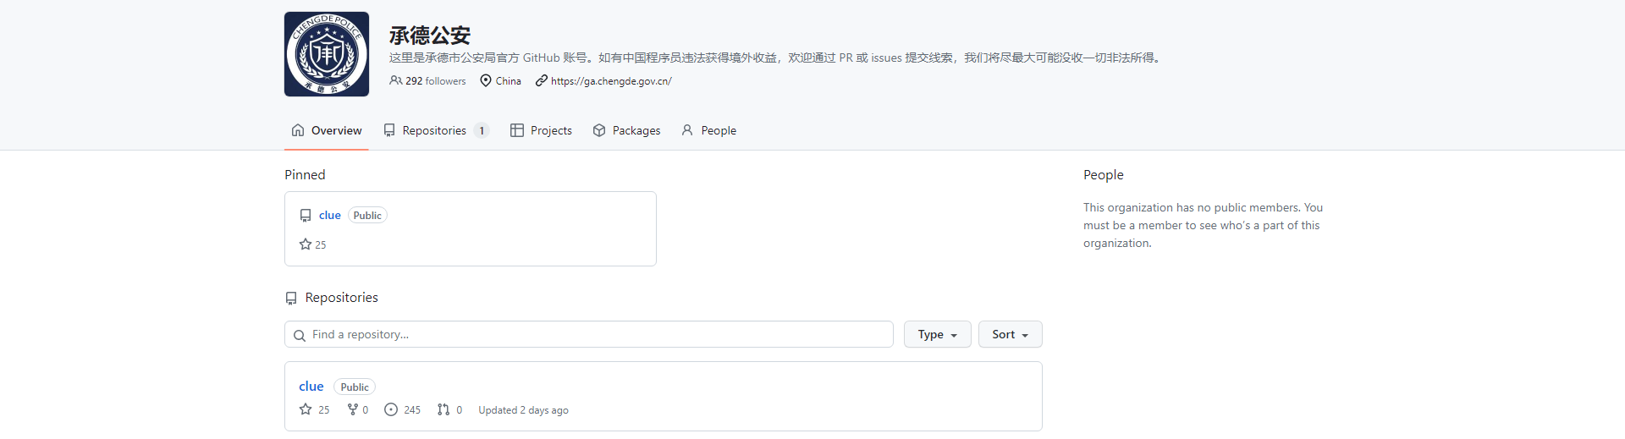The width and height of the screenshot is (1625, 439).
Task: Click the repo icon in the pinned clue card
Action: click(306, 216)
